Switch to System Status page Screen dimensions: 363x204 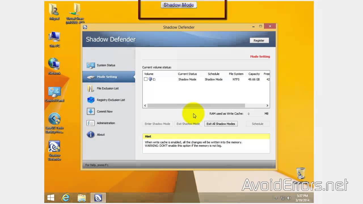click(106, 65)
